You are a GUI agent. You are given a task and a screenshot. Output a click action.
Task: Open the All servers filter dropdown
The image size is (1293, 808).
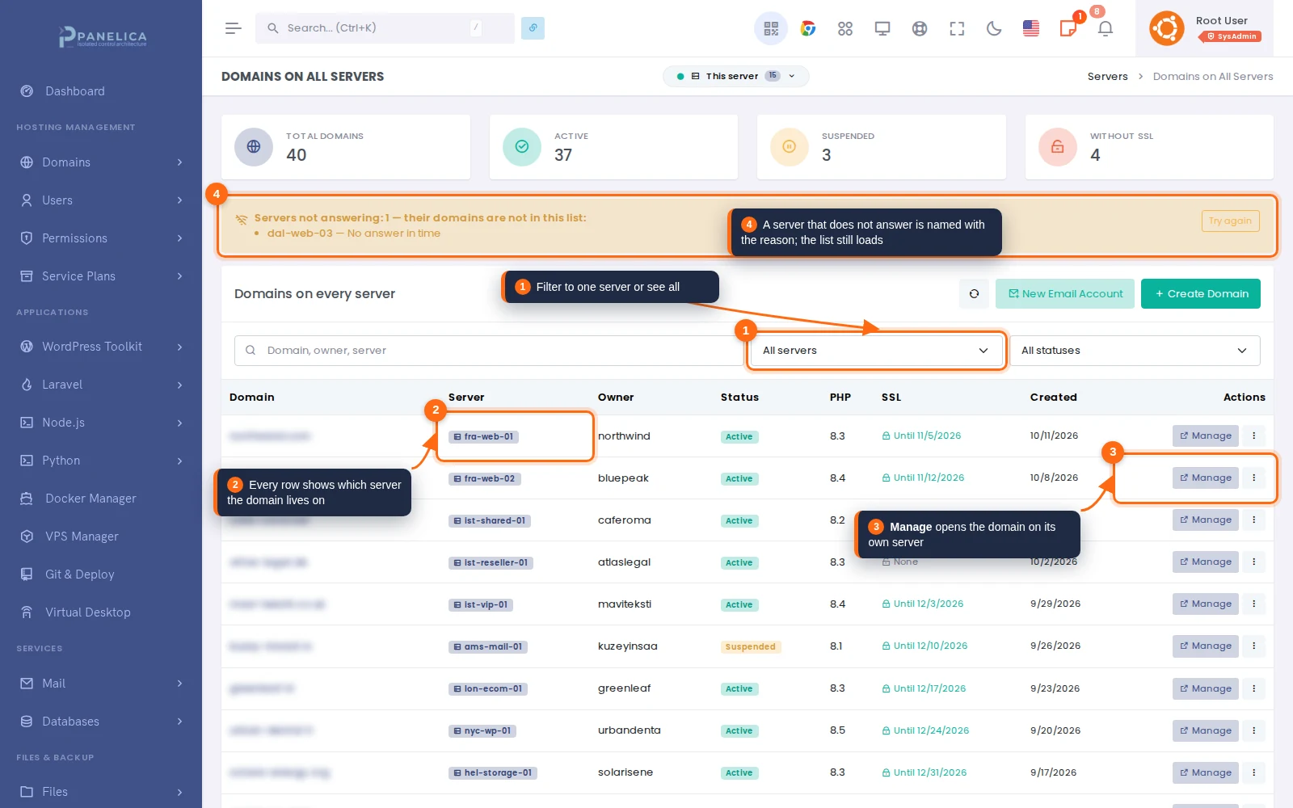coord(876,351)
